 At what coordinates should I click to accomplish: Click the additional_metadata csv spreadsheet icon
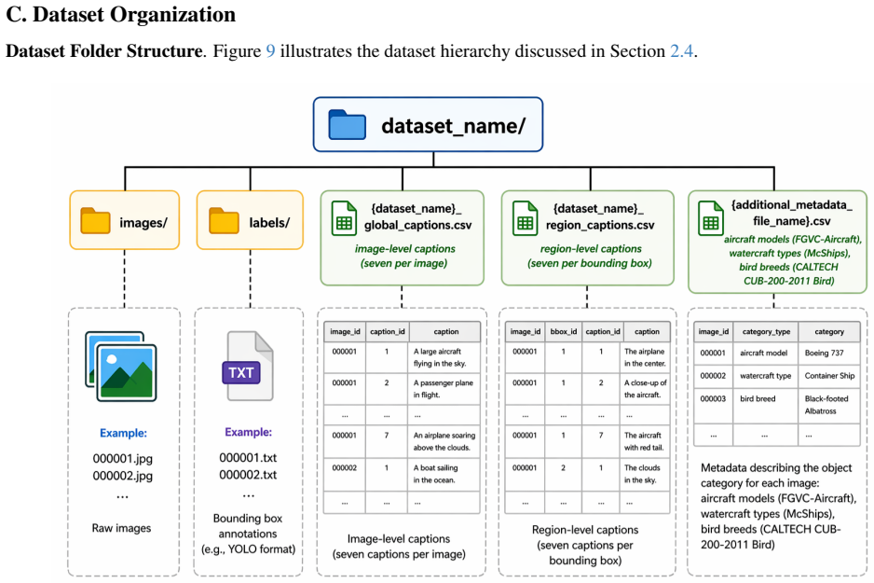pos(711,218)
